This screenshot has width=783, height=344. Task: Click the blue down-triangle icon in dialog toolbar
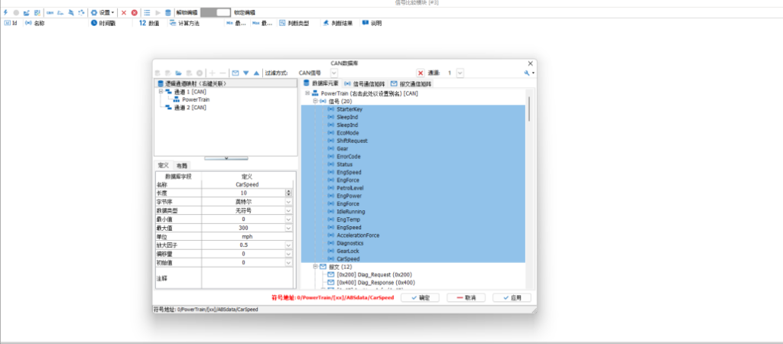[x=246, y=73]
